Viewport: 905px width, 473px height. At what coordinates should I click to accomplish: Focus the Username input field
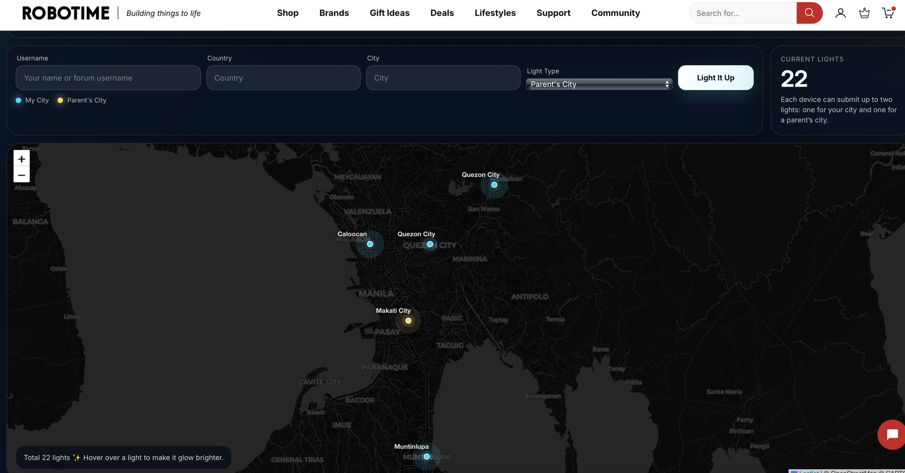108,78
